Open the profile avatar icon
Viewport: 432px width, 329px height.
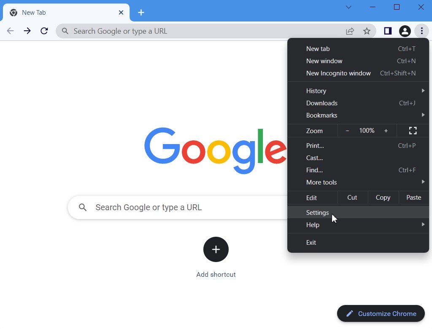point(405,31)
